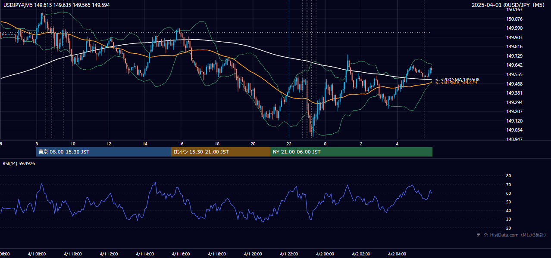Screen dimensions: 551x258
Task: Click price axis value 150.076
Action: [514, 19]
